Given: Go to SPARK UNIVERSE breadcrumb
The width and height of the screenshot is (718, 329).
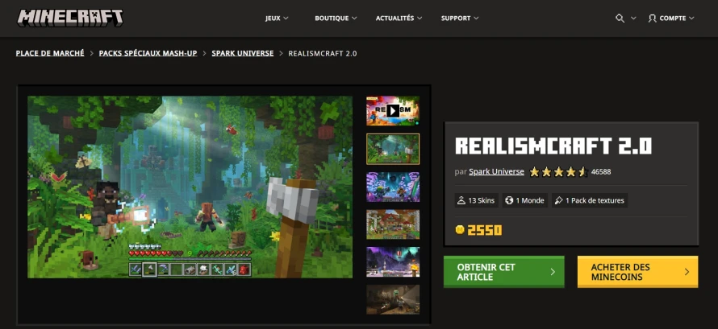Looking at the screenshot, I should 242,53.
